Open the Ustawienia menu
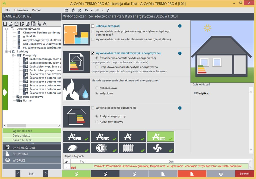Image resolution: width=256 pixels, height=179 pixels. 21,10
